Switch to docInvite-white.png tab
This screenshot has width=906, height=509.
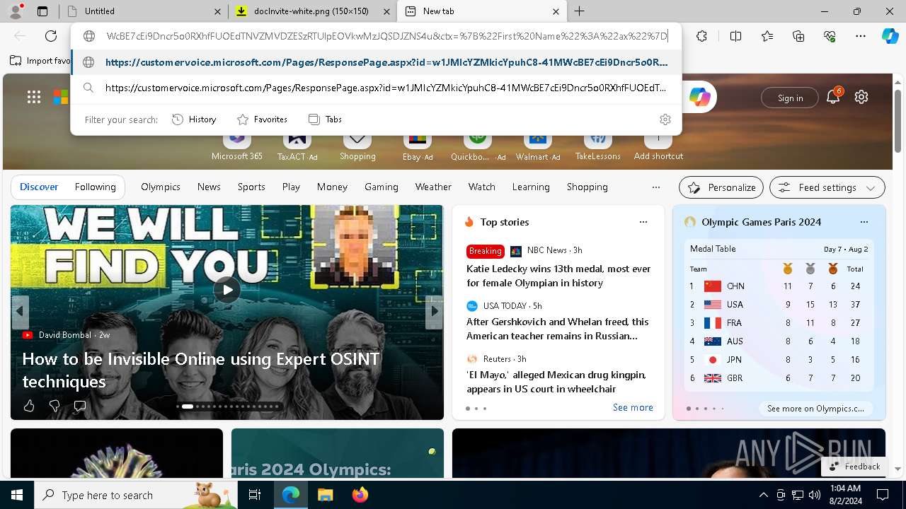pyautogui.click(x=311, y=11)
